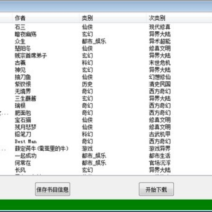Select author 楚阳冬
The height and width of the screenshot is (212, 212).
pyautogui.click(x=23, y=48)
